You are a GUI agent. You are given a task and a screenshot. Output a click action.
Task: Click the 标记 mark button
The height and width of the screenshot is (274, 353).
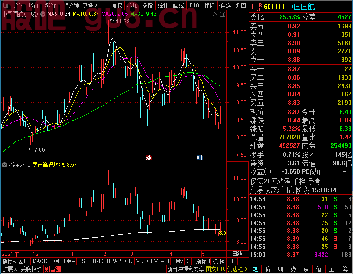tap(209, 5)
